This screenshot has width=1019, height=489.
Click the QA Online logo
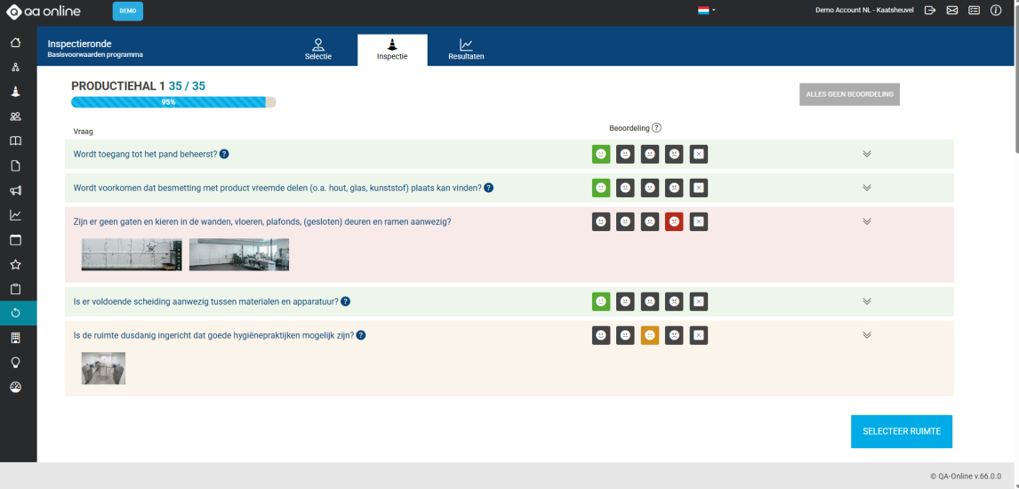point(44,11)
